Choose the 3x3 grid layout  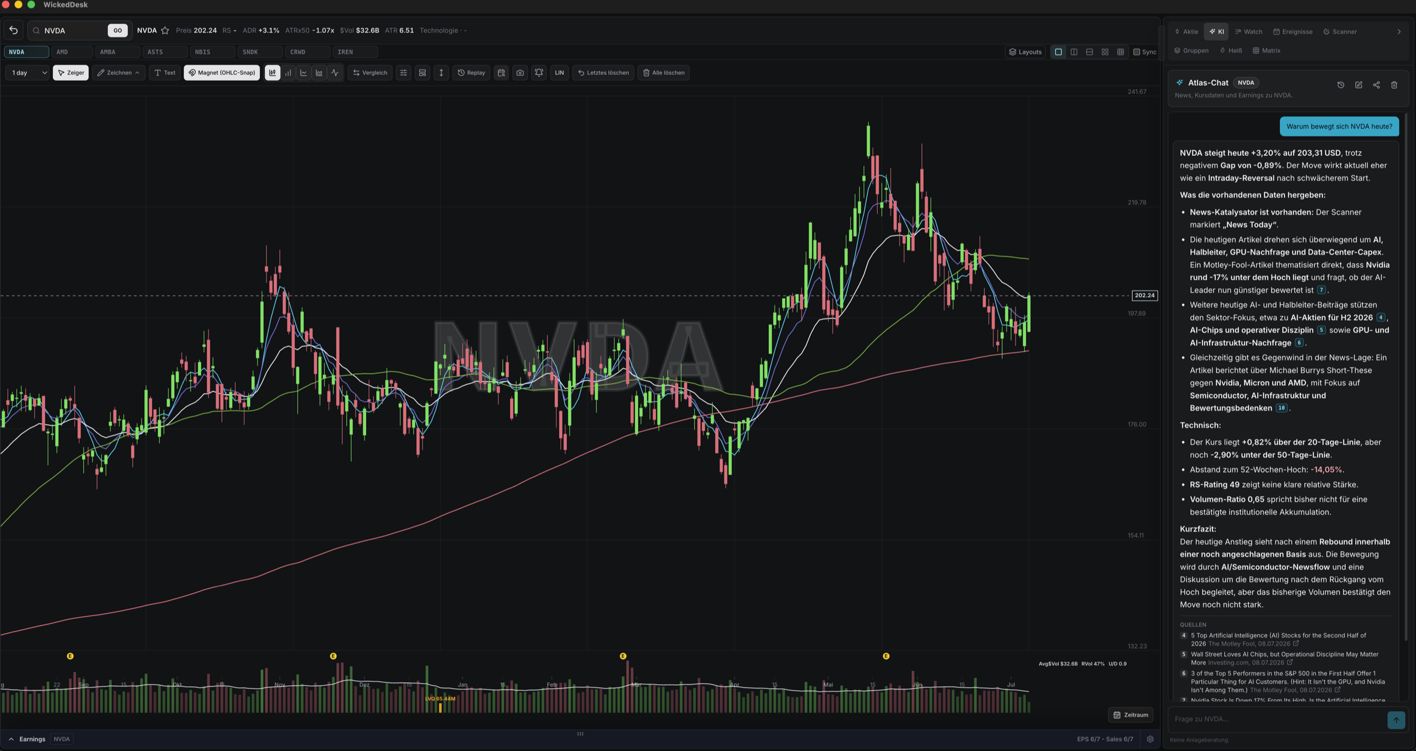pos(1120,52)
